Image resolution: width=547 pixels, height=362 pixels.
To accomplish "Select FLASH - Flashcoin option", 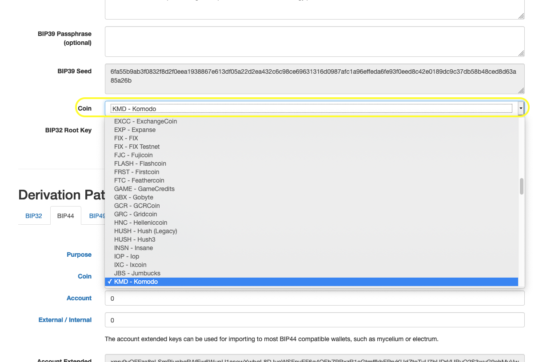I will [x=311, y=163].
